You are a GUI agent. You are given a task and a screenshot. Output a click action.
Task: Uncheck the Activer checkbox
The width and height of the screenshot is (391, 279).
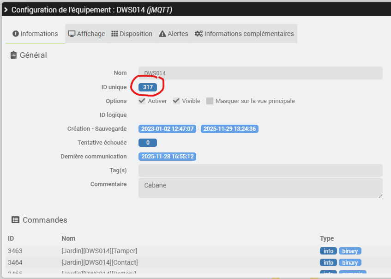click(x=142, y=101)
